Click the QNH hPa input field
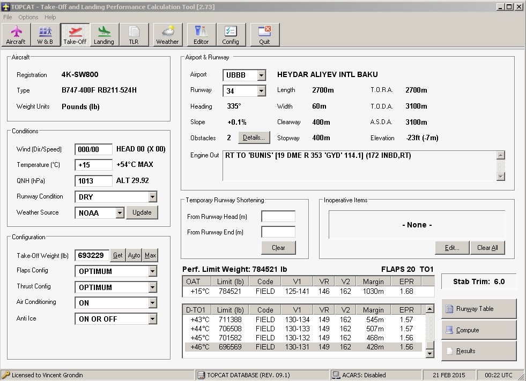The height and width of the screenshot is (381, 526). point(94,181)
